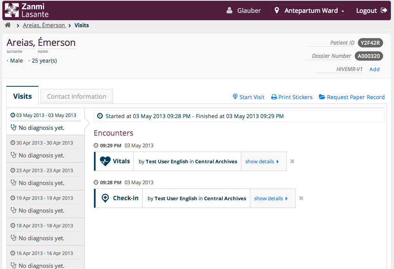Expand show details for Vitals encounter
394x269 pixels.
click(262, 161)
